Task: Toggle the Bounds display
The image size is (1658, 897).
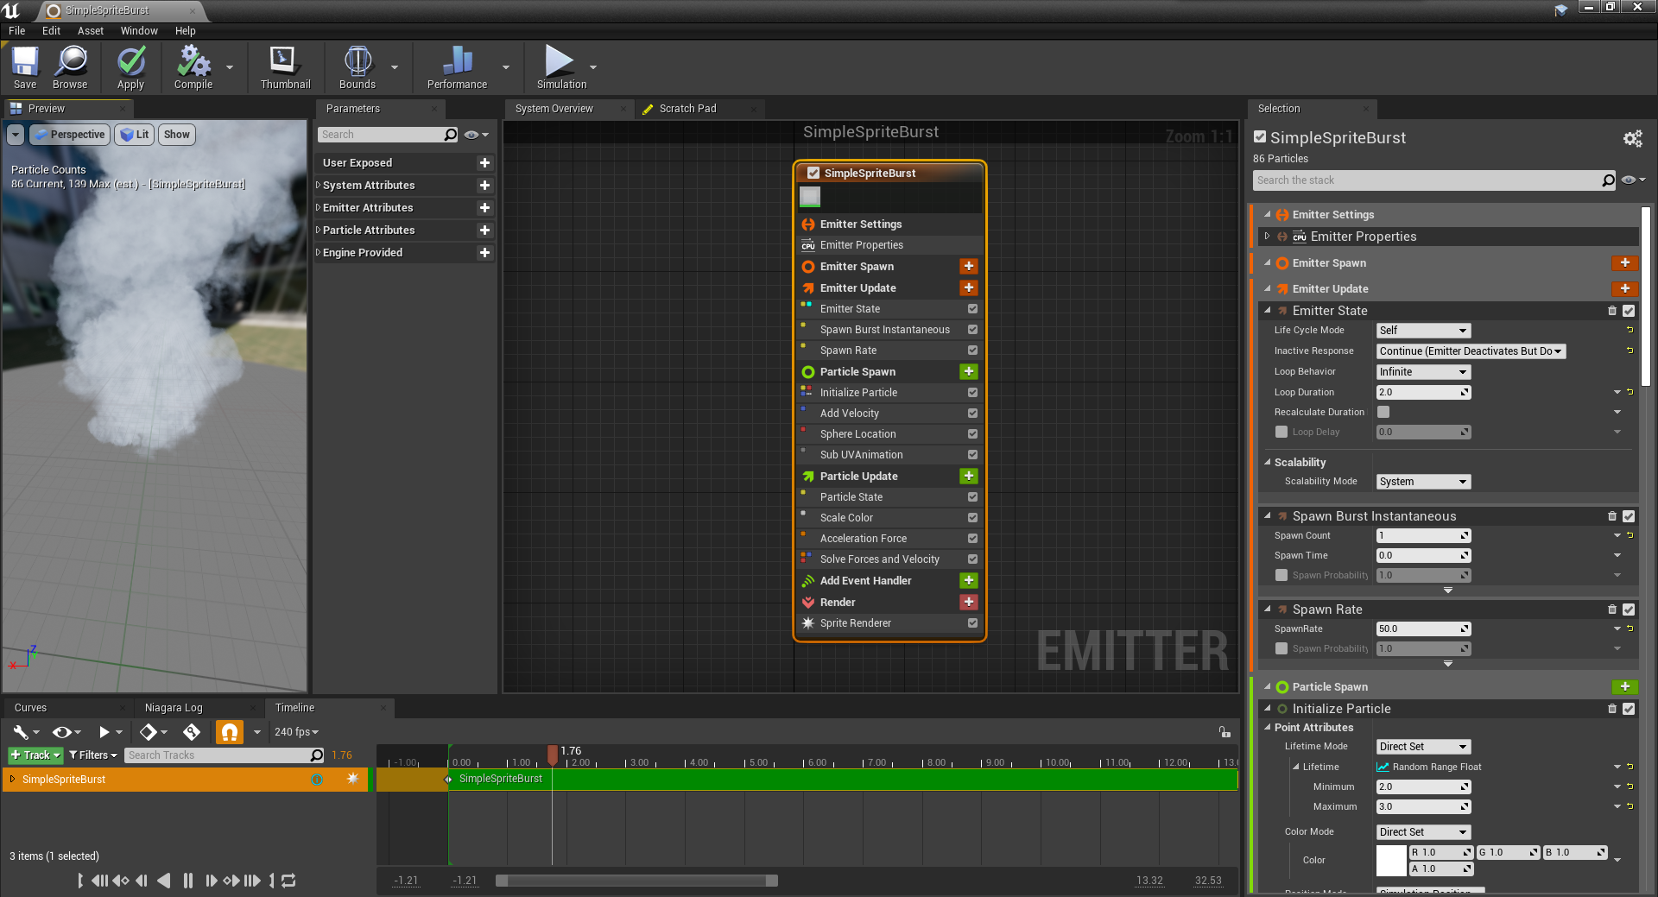Action: (358, 68)
